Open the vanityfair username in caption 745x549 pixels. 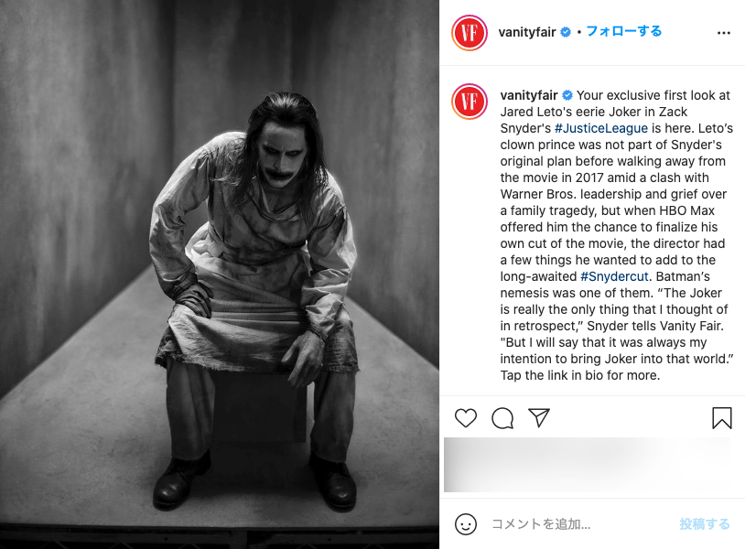click(529, 95)
